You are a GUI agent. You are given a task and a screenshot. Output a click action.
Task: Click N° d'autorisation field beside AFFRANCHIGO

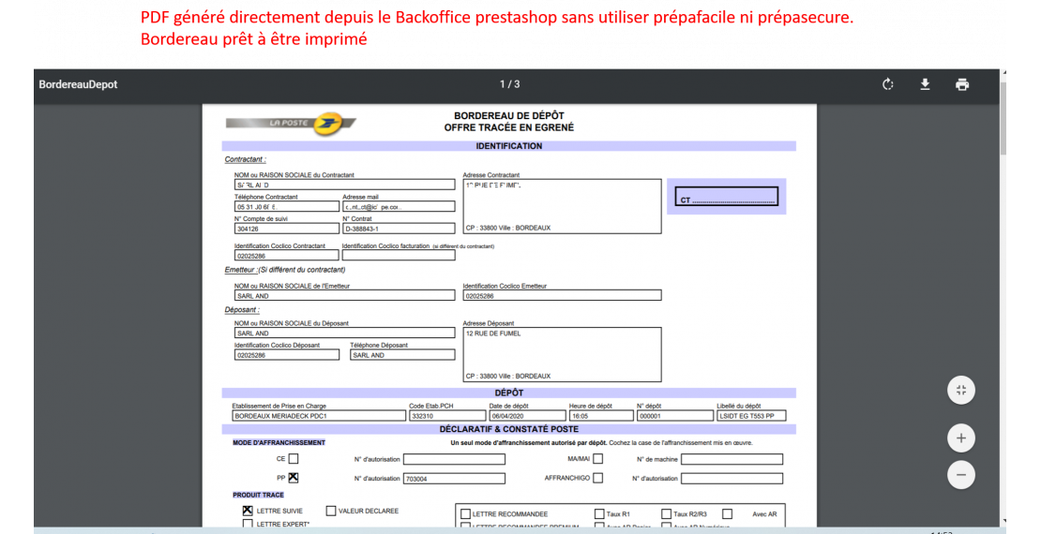(732, 479)
